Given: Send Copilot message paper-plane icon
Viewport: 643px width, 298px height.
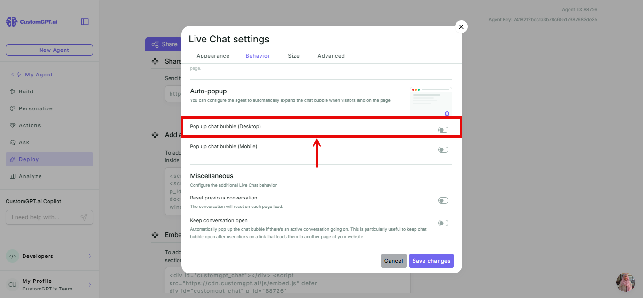Looking at the screenshot, I should click(x=83, y=217).
